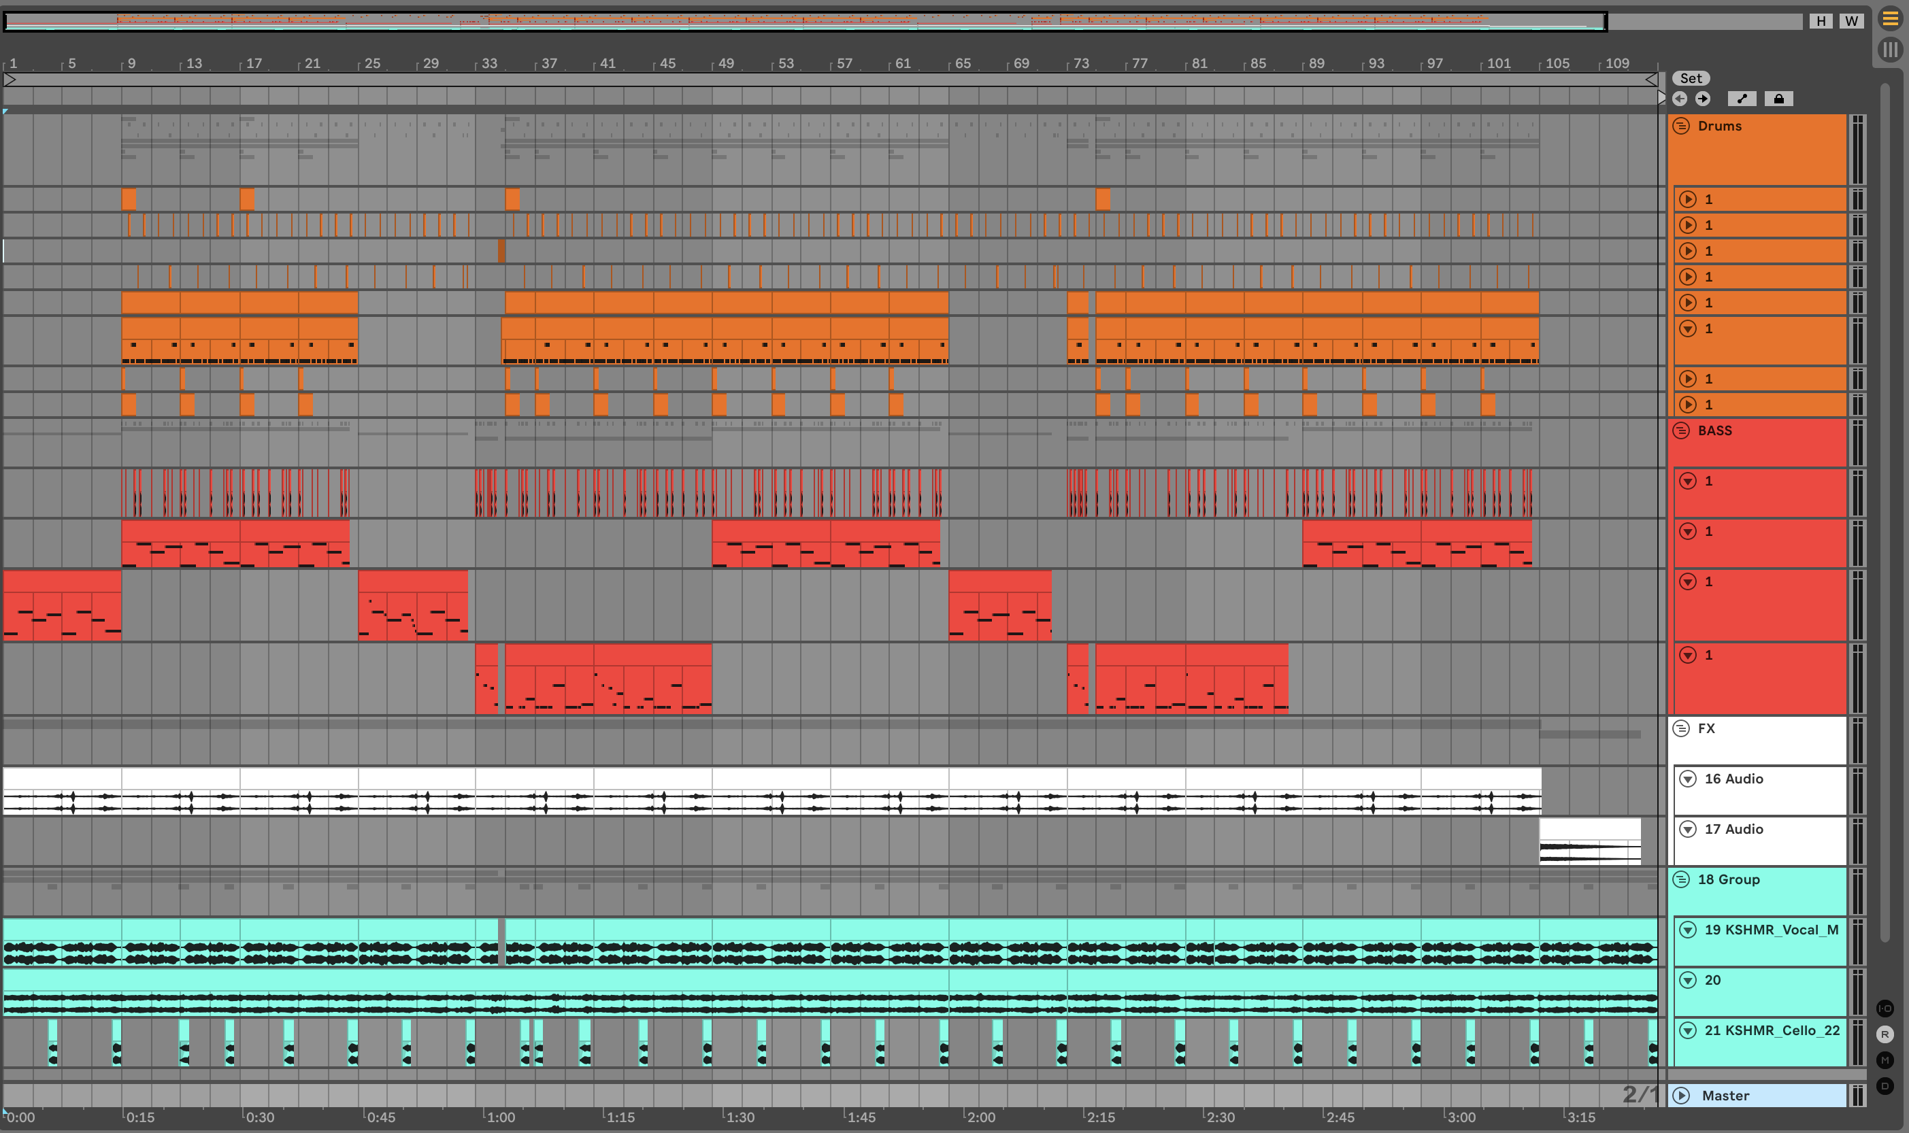The image size is (1909, 1133).
Task: Switch to Session view with the vertical-bars icon
Action: 1890,50
